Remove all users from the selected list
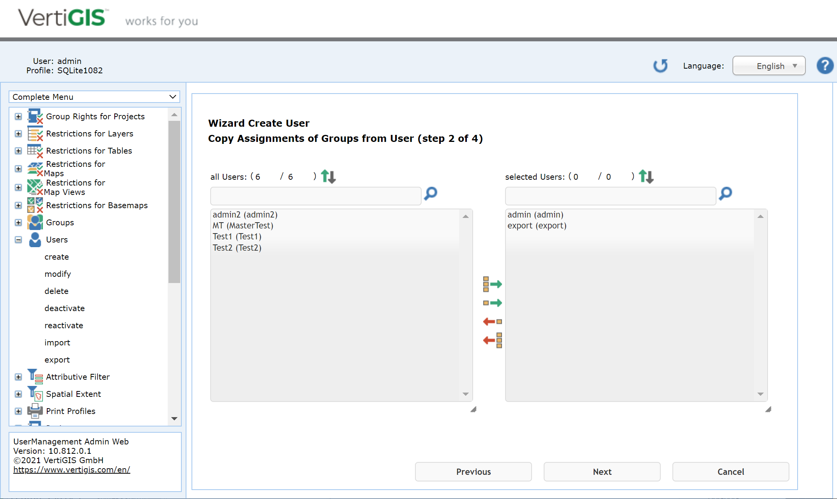Image resolution: width=837 pixels, height=499 pixels. click(492, 340)
